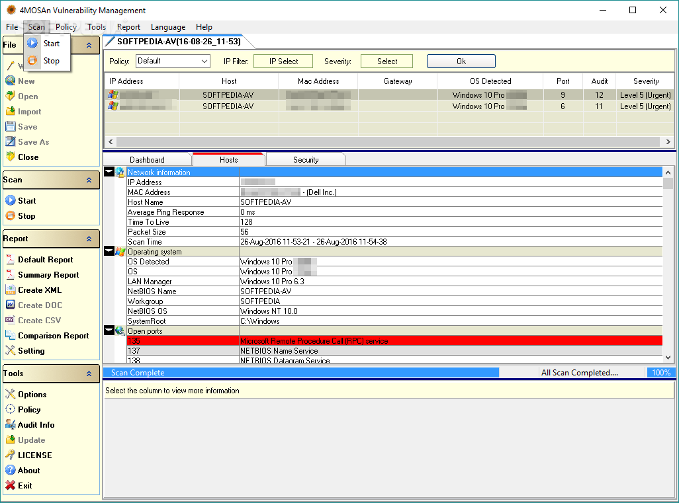Choose Start in the Scan dropdown menu
Screen dimensions: 679x503
(47, 44)
